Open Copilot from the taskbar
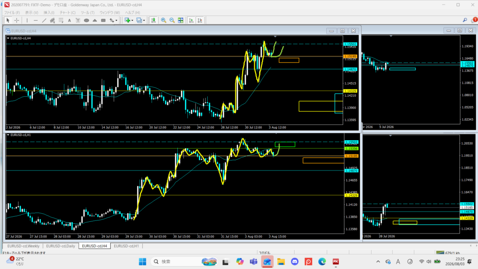 point(240,262)
